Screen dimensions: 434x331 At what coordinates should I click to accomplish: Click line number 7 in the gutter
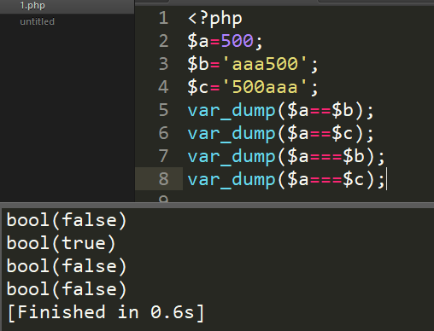point(163,156)
